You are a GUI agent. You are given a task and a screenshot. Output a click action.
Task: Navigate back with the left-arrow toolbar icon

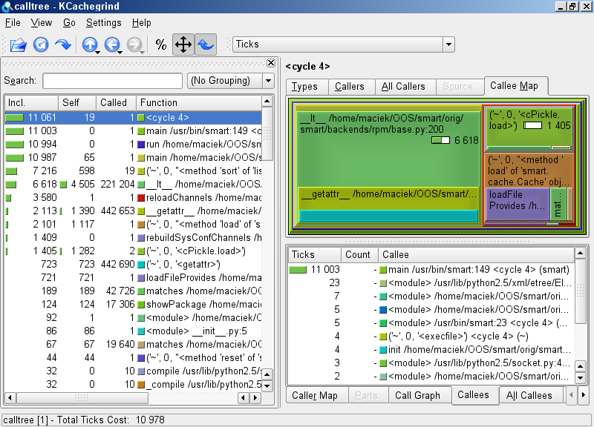click(113, 44)
